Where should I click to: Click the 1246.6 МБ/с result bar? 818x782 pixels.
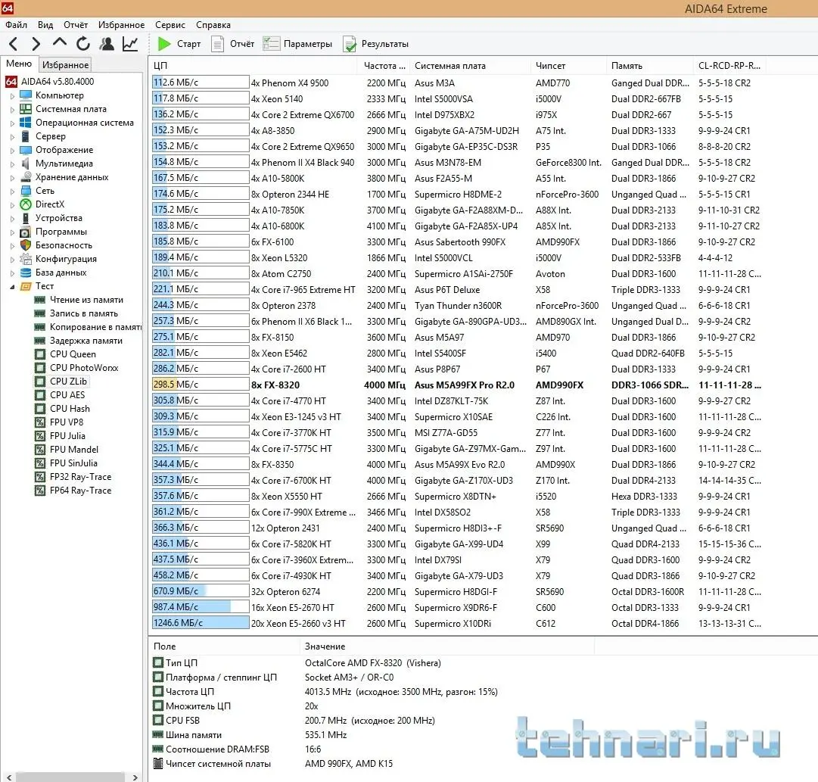click(201, 623)
